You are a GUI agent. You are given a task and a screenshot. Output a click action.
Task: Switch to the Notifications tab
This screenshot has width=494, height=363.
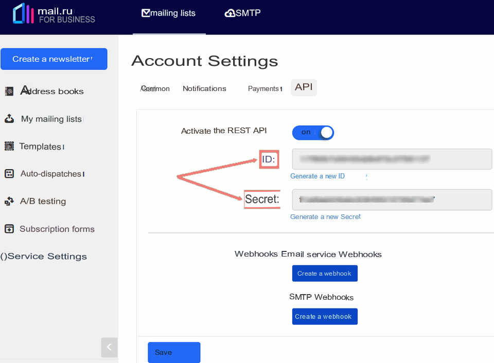(204, 88)
